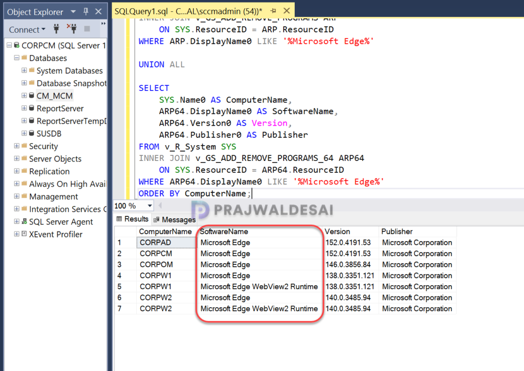Viewport: 524px width, 371px height.
Task: Select the CORPAD cell
Action: point(166,243)
